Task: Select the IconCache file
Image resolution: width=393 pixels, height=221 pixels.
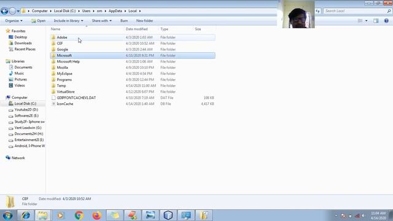Action: point(133,104)
